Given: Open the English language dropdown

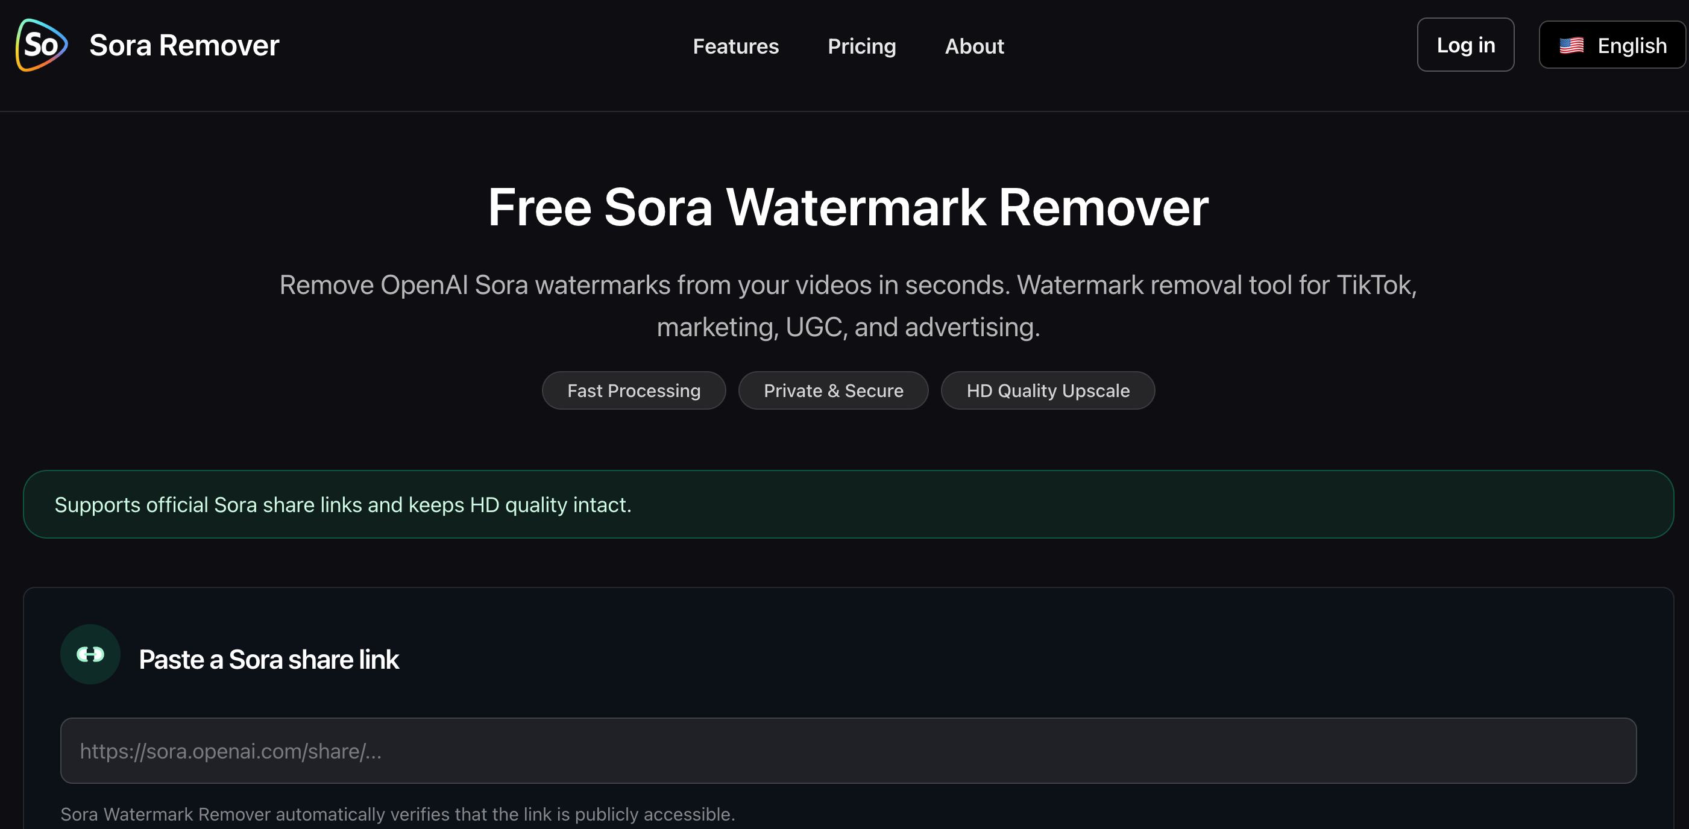Looking at the screenshot, I should click(x=1613, y=45).
